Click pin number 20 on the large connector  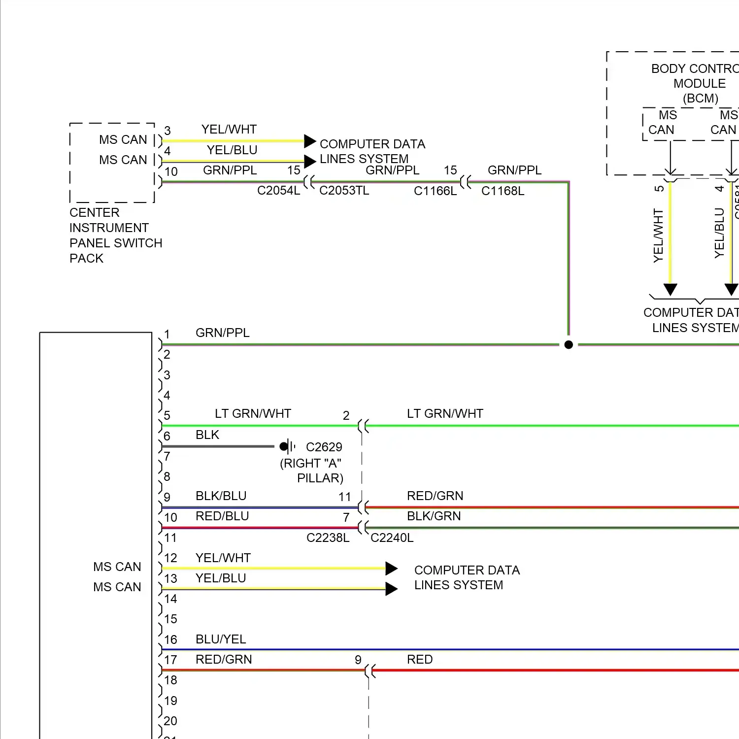(170, 721)
